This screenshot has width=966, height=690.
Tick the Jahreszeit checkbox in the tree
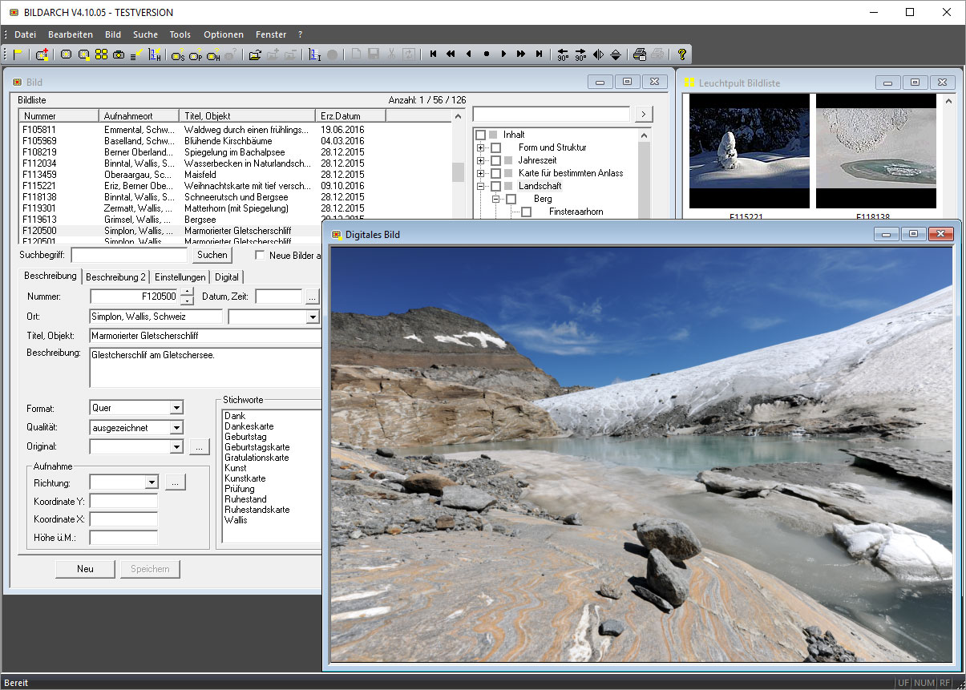[x=495, y=160]
